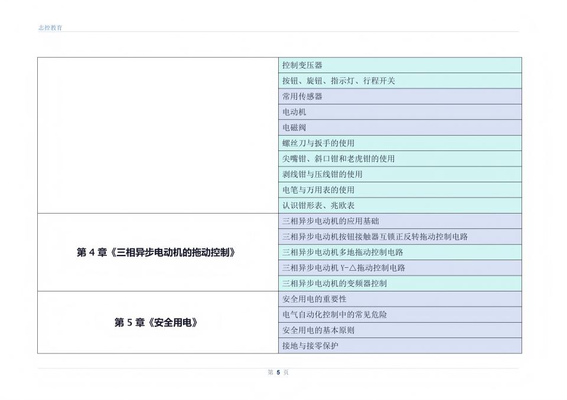This screenshot has width=567, height=400.
Task: Click the page number 第 5 页 footer
Action: [x=278, y=372]
